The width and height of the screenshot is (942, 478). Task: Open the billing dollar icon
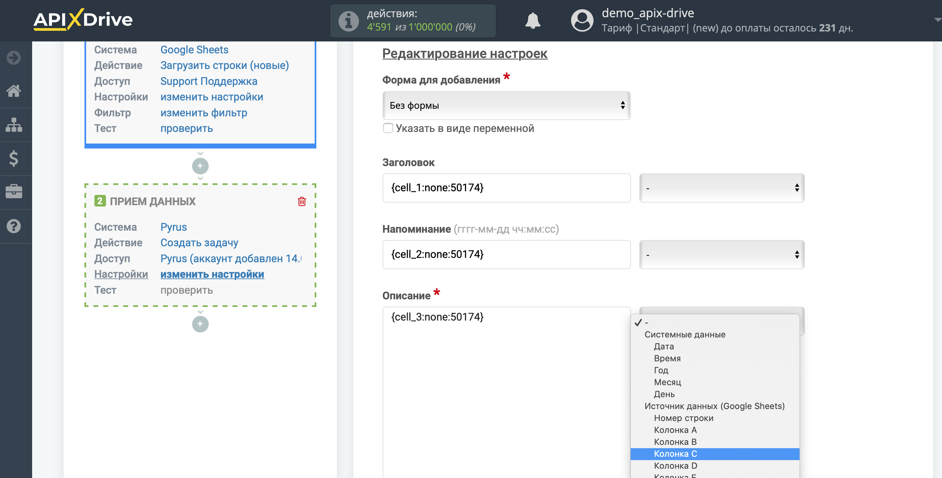tap(14, 158)
